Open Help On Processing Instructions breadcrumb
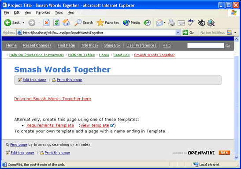Image resolution: width=241 pixels, height=169 pixels. pos(37,55)
